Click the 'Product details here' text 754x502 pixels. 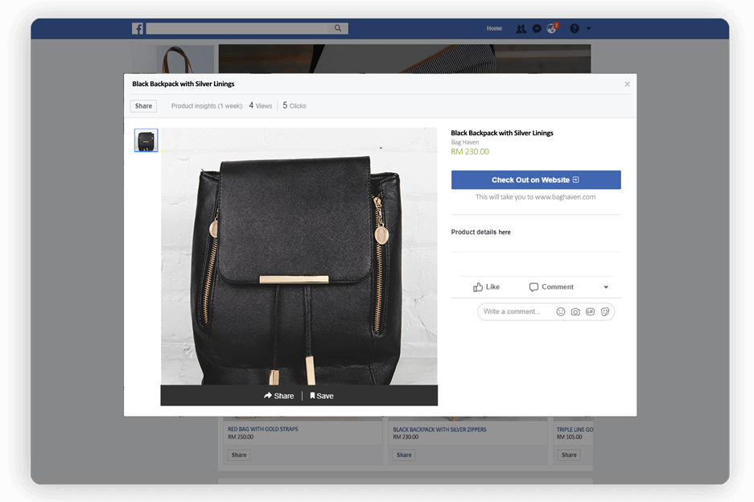(481, 232)
